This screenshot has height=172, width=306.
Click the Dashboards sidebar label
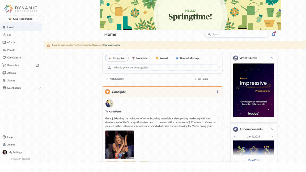point(14,88)
